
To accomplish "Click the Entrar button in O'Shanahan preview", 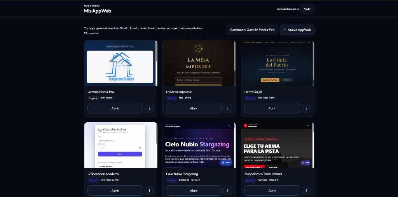I will [120, 154].
